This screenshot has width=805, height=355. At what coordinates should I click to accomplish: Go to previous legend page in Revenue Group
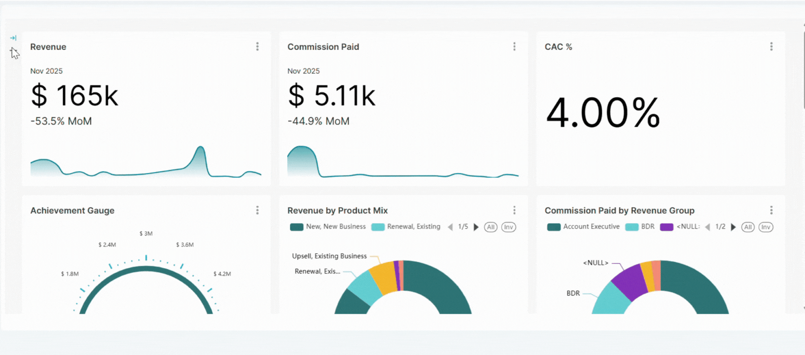[708, 227]
